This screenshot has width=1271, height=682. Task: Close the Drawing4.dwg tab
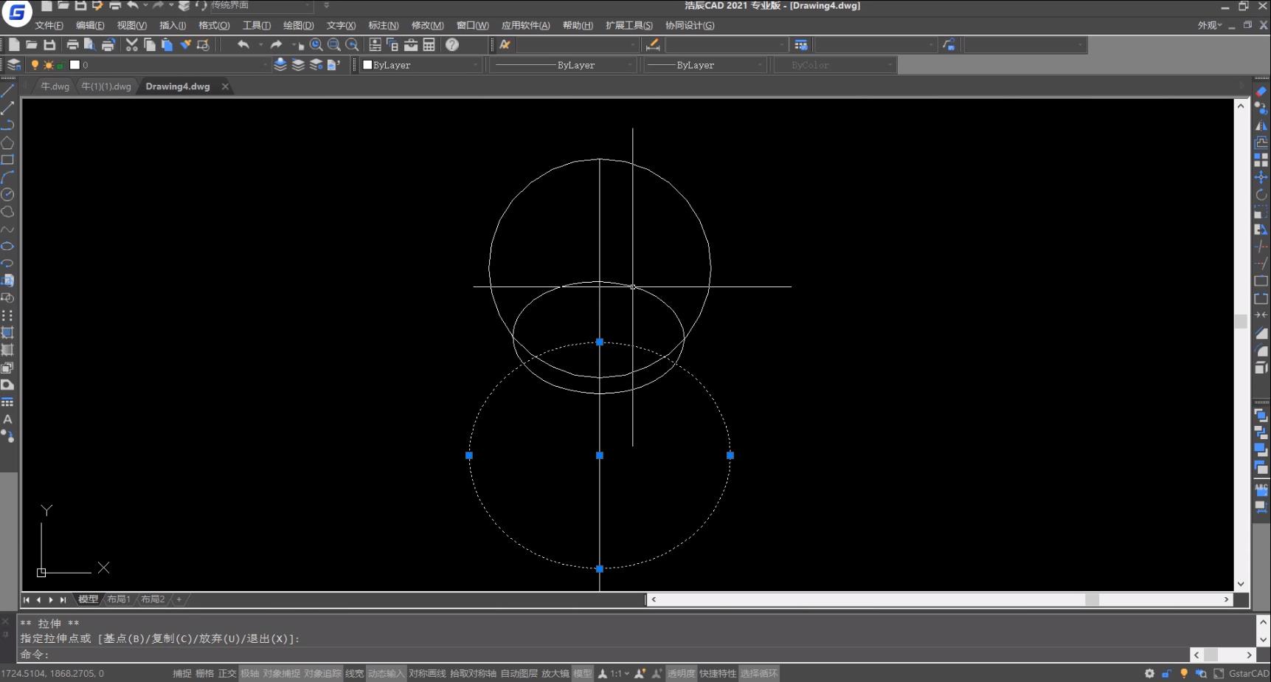[225, 86]
